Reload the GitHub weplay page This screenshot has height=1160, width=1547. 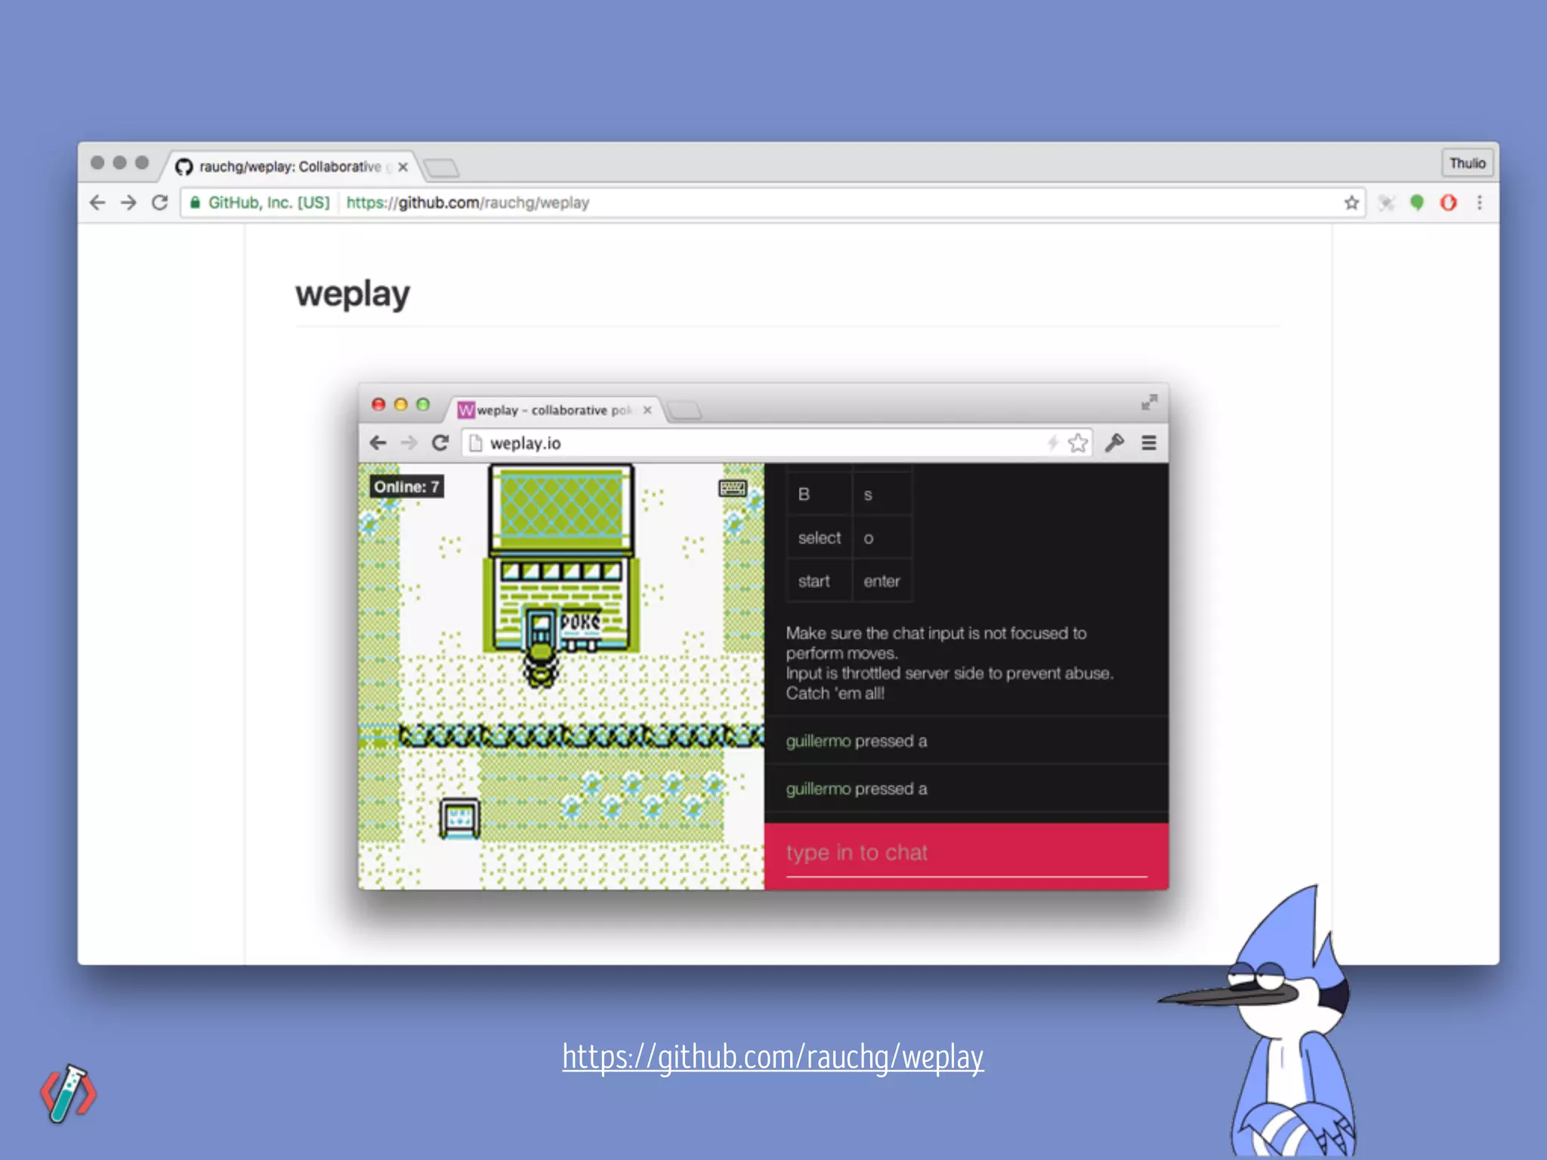(159, 202)
